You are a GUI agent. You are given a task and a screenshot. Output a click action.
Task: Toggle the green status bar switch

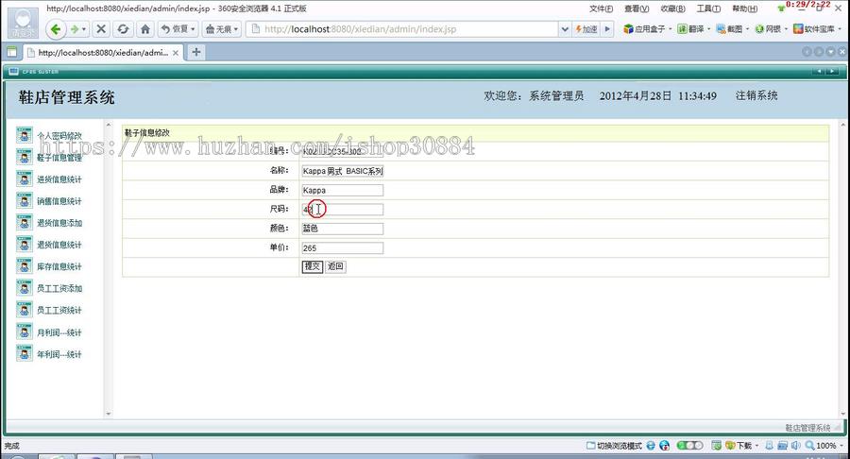(689, 446)
